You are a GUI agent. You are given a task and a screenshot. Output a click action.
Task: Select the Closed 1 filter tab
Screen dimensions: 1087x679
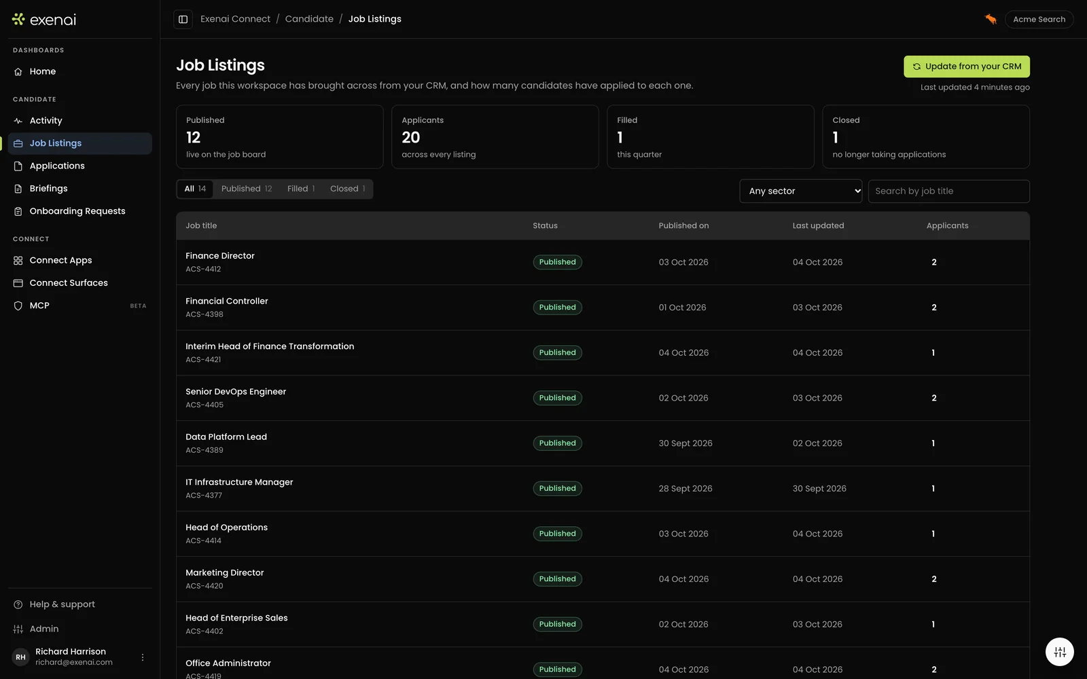pos(348,189)
